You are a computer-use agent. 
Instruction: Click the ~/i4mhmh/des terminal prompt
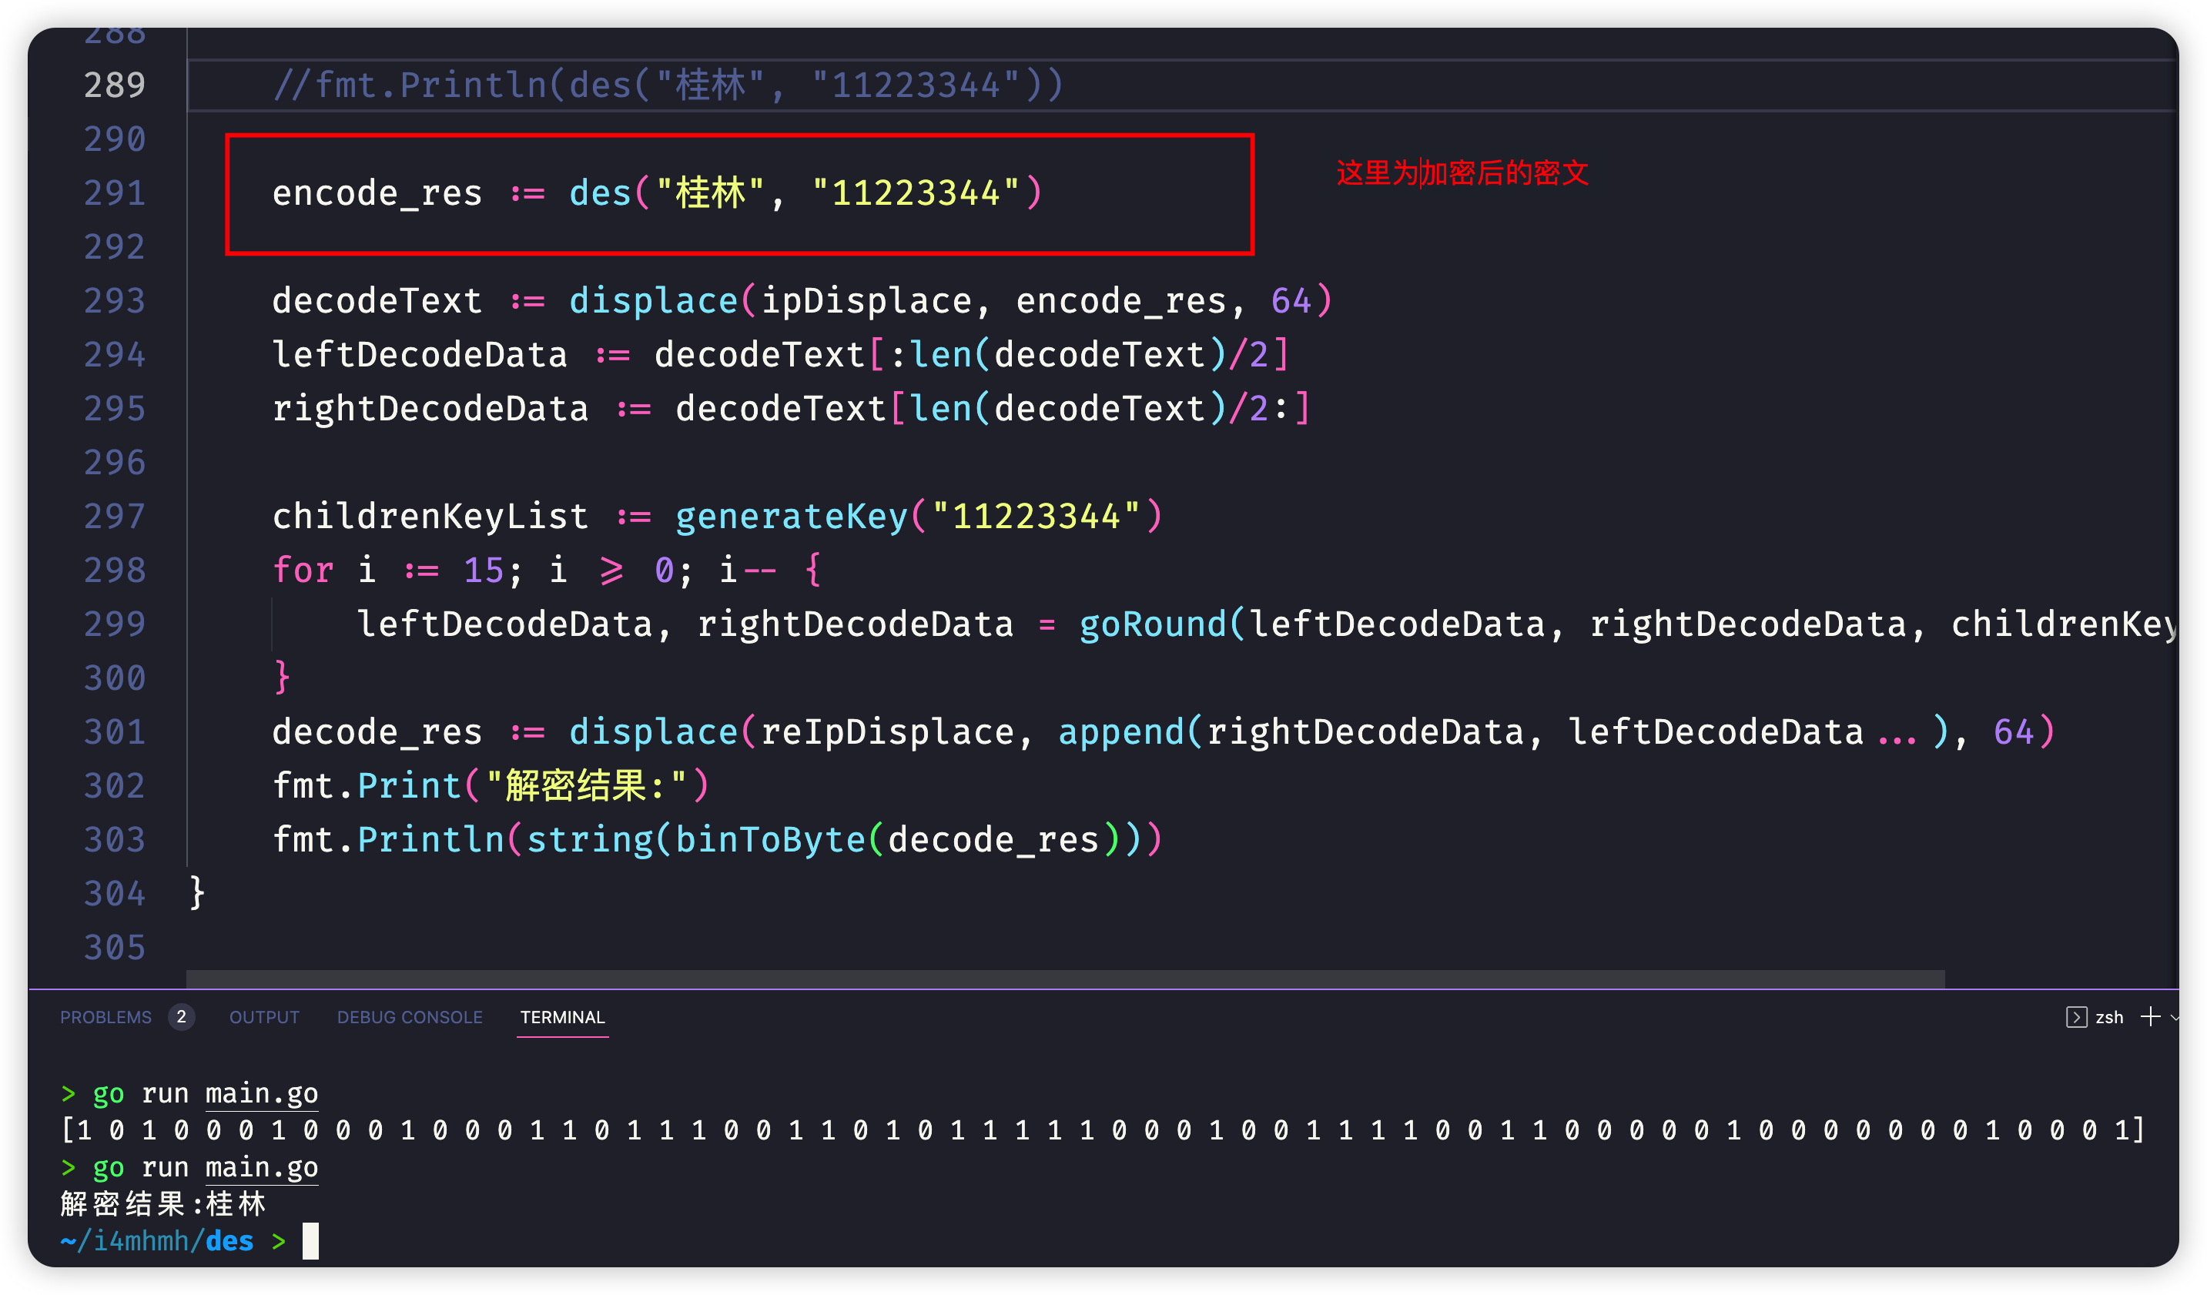pos(157,1240)
